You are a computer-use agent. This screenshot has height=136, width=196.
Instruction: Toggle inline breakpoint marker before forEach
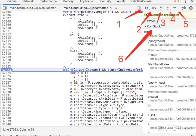tap(134, 70)
